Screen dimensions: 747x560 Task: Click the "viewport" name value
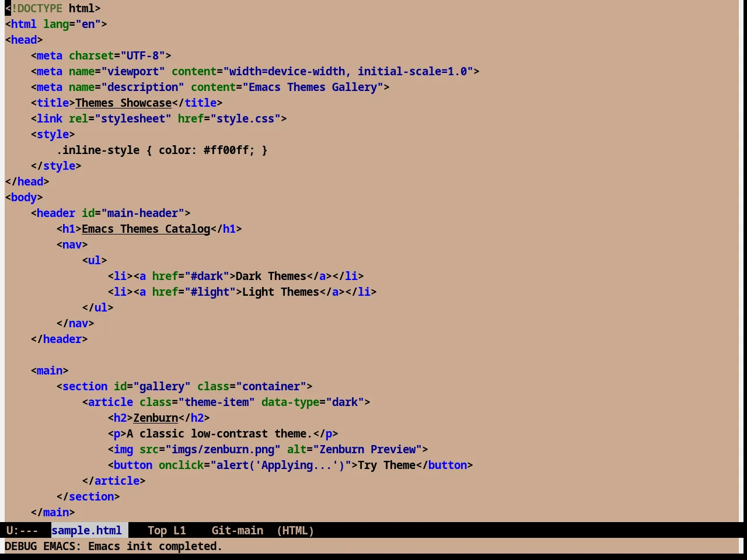(133, 71)
